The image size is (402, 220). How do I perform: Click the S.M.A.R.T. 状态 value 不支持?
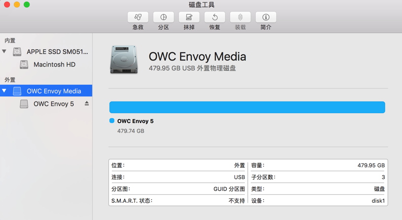pos(236,201)
